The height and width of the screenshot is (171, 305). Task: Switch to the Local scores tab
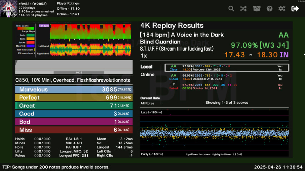coord(146,67)
